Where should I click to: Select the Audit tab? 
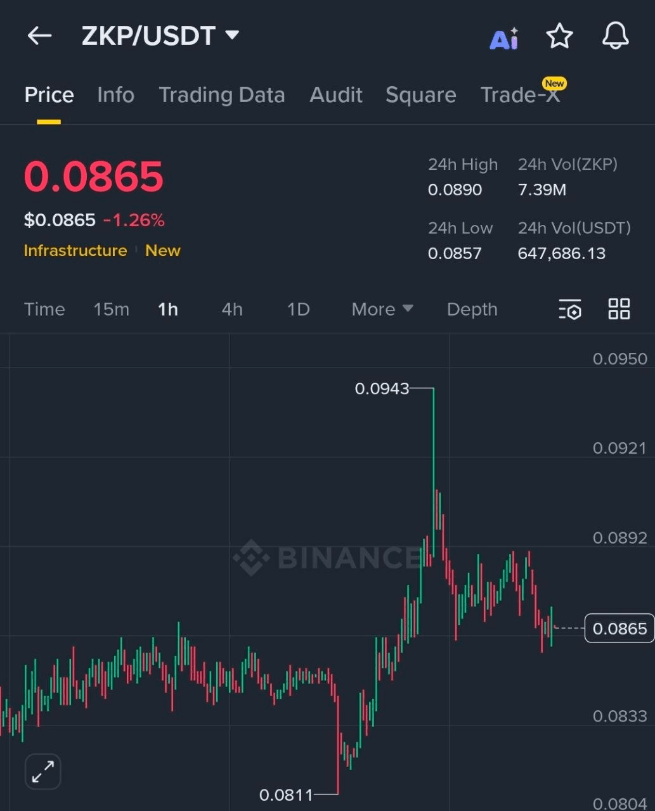click(x=336, y=95)
